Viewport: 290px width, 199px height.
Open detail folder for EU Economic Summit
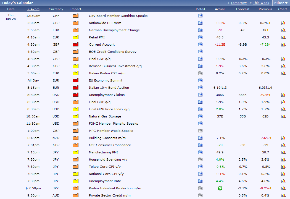tap(200, 80)
